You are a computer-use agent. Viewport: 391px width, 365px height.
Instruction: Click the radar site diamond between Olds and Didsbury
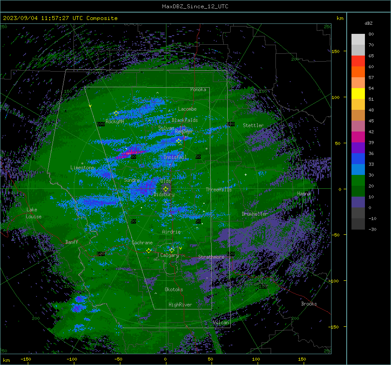[x=166, y=189]
